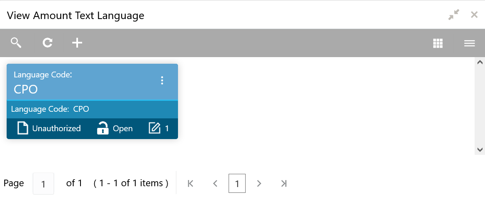Open CPO tile three-dot options menu
The image size is (485, 209).
[162, 81]
